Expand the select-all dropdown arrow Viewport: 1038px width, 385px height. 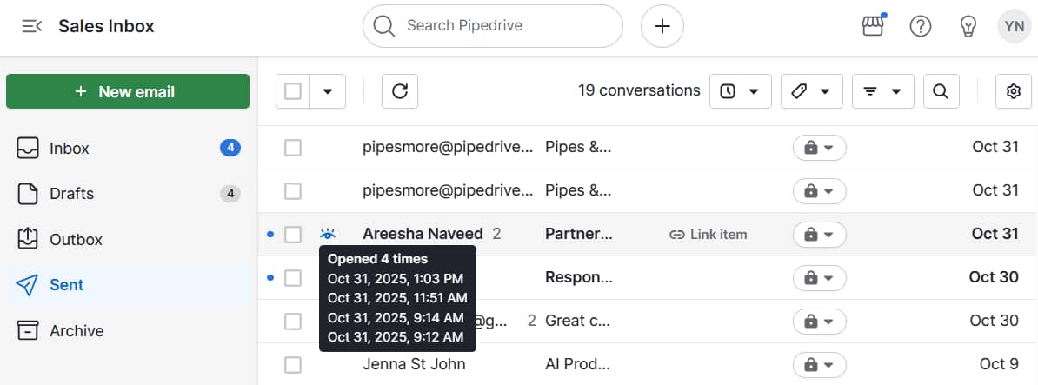328,91
